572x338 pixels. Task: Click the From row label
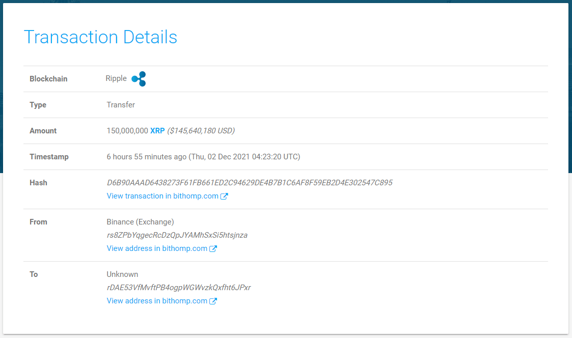click(38, 222)
